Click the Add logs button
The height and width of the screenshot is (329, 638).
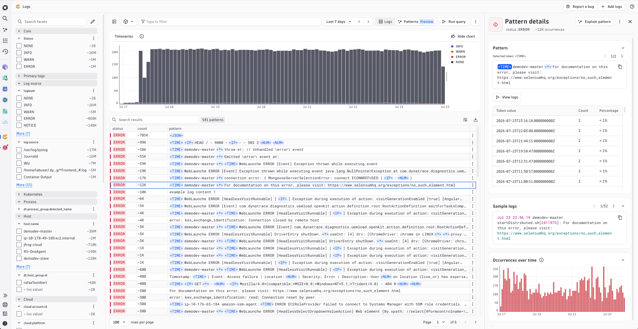(611, 7)
